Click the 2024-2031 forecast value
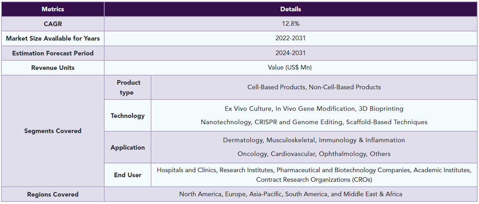The height and width of the screenshot is (204, 479). tap(291, 53)
